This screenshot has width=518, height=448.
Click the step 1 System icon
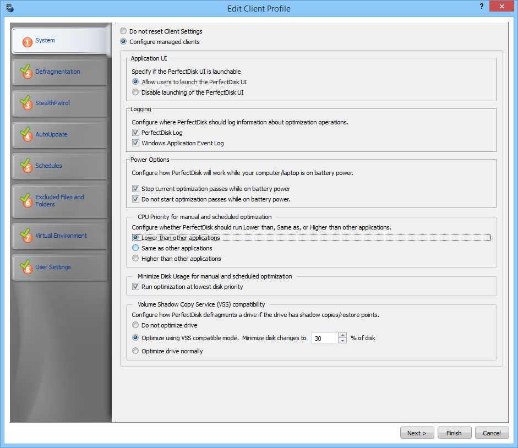(27, 42)
